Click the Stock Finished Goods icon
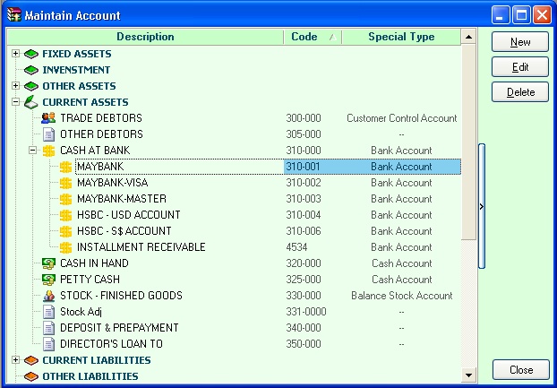The width and height of the screenshot is (557, 388). click(x=49, y=296)
